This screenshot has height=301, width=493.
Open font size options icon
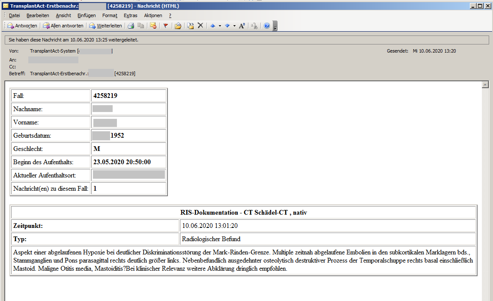(242, 26)
